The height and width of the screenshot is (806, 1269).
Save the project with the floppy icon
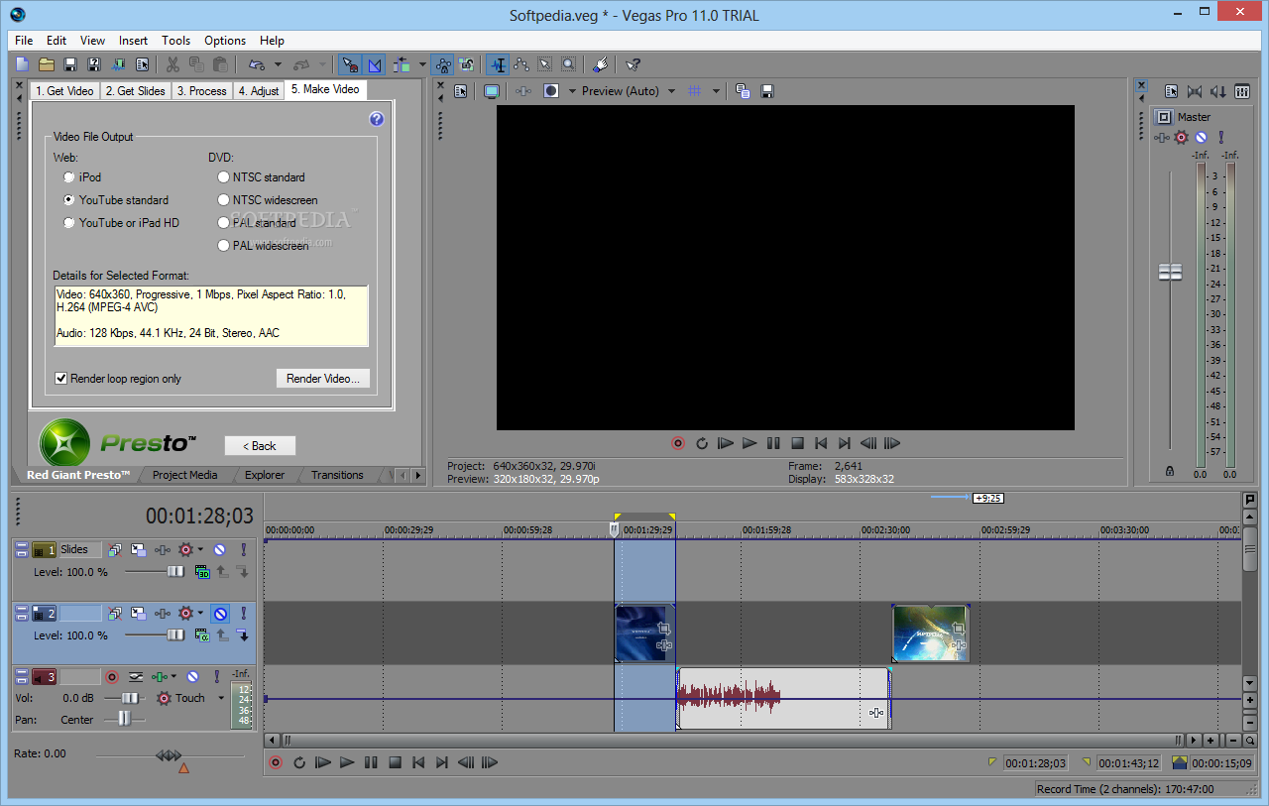[70, 64]
